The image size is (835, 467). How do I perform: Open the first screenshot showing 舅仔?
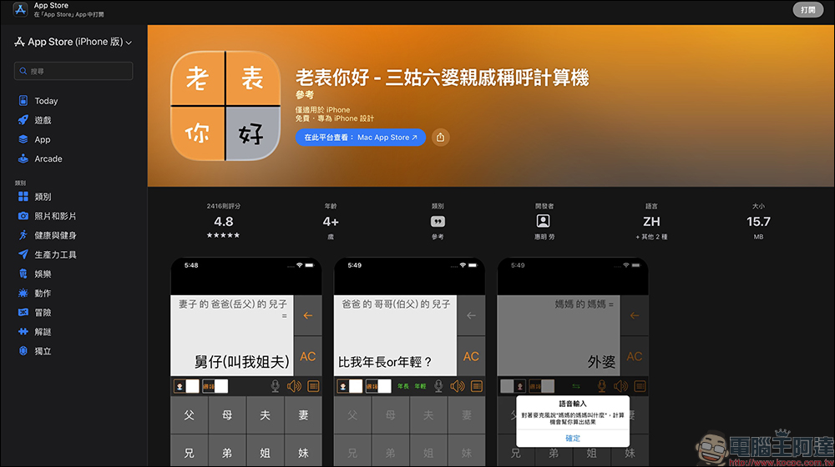click(x=246, y=362)
